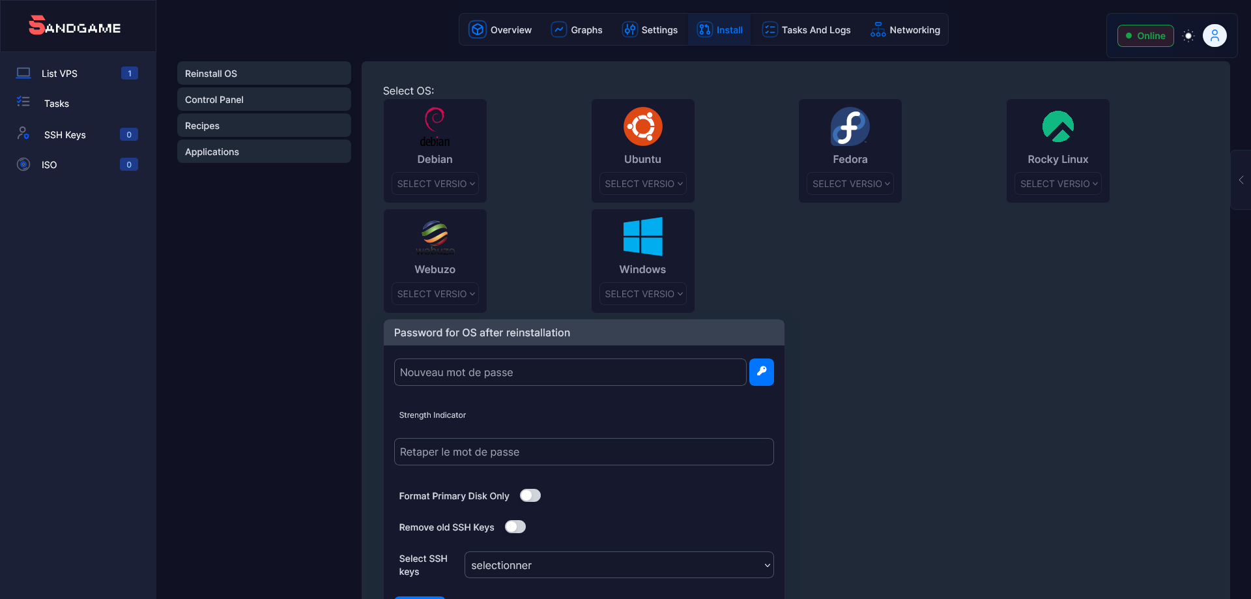Viewport: 1251px width, 599px height.
Task: Open the Control Panel section
Action: pyautogui.click(x=263, y=99)
